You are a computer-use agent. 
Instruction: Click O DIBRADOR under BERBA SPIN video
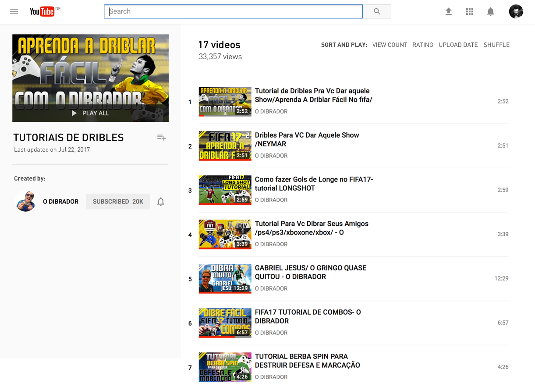(x=271, y=377)
